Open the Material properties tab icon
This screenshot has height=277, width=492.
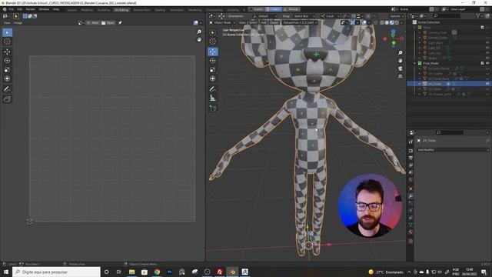click(x=411, y=232)
